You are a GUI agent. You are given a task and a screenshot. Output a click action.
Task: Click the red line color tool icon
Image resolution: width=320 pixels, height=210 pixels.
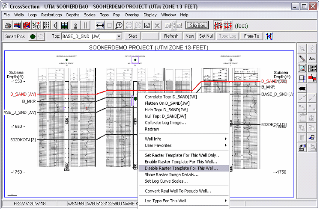tap(312, 78)
